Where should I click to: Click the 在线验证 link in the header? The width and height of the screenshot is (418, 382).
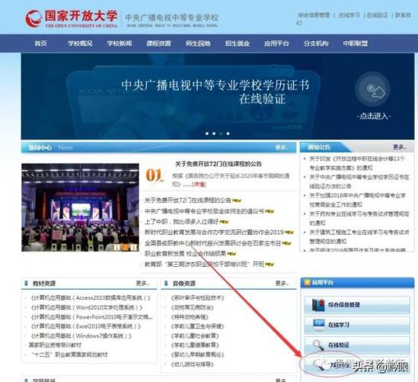click(x=377, y=15)
